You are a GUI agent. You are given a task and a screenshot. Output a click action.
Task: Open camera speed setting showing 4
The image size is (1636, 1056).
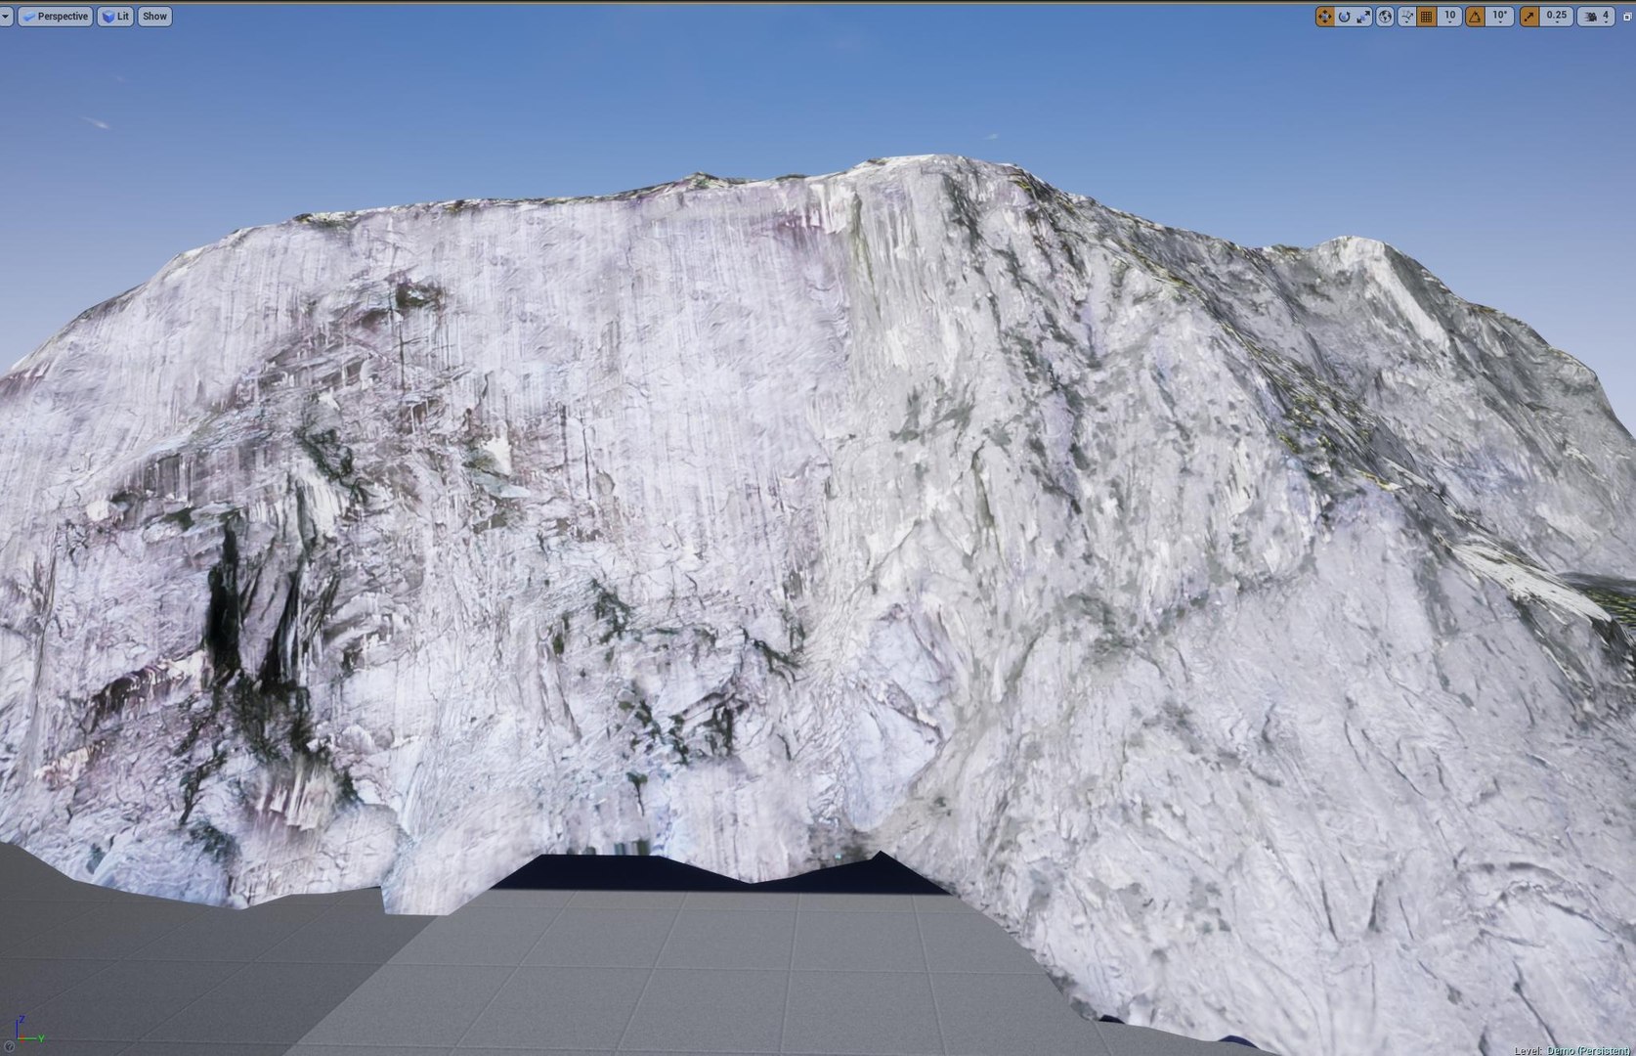pyautogui.click(x=1596, y=16)
